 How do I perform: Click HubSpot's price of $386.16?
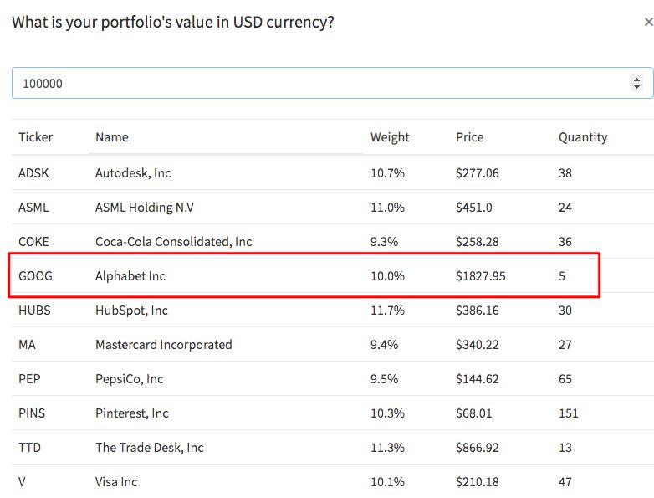pos(478,311)
